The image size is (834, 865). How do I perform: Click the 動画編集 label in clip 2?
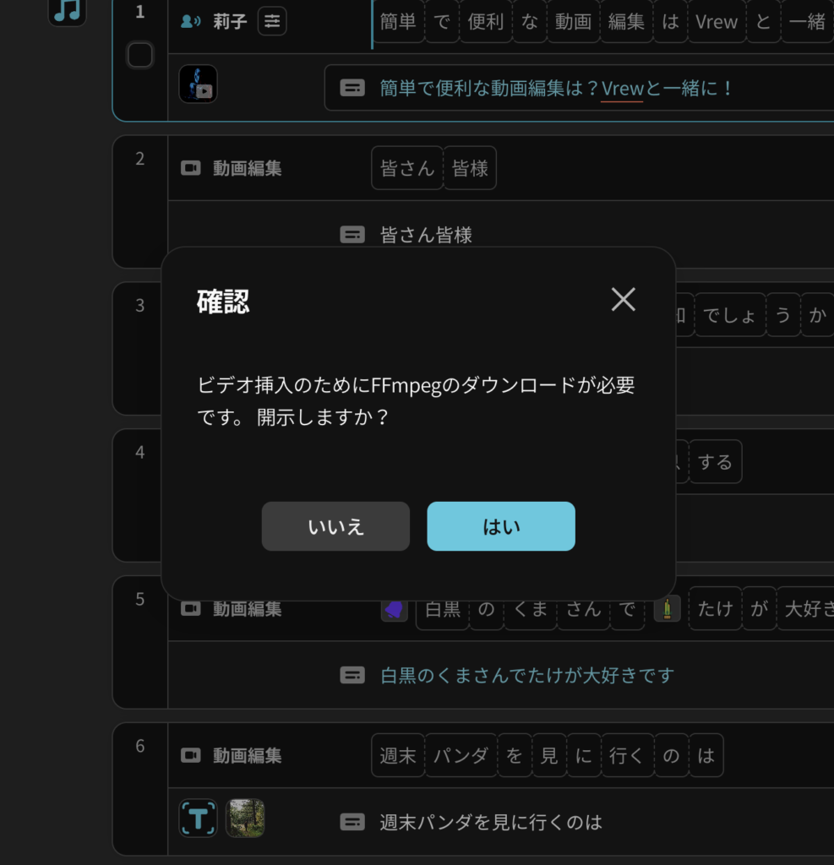(x=248, y=168)
